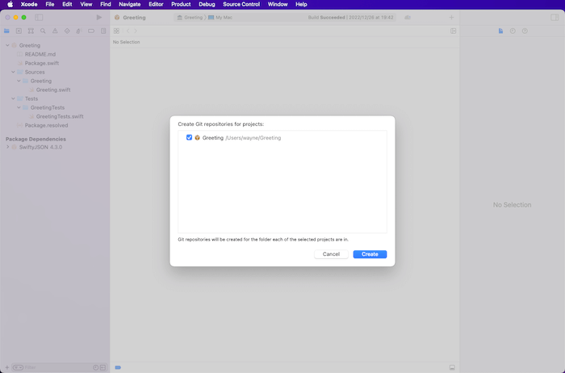Click the Create button
The image size is (565, 373).
[370, 254]
